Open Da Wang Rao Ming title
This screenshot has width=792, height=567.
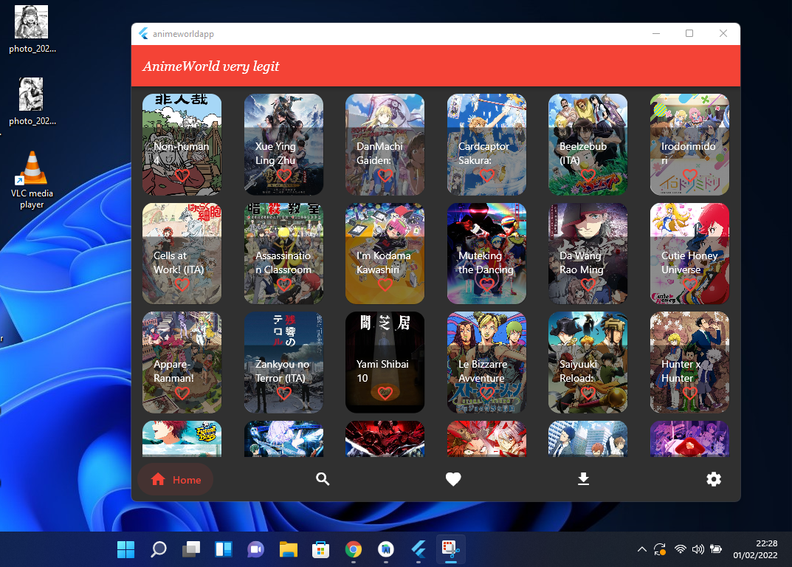click(582, 262)
